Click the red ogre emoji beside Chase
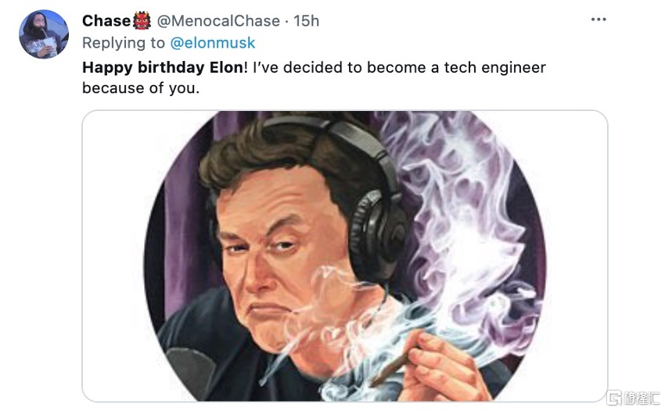665x411 pixels. point(142,21)
